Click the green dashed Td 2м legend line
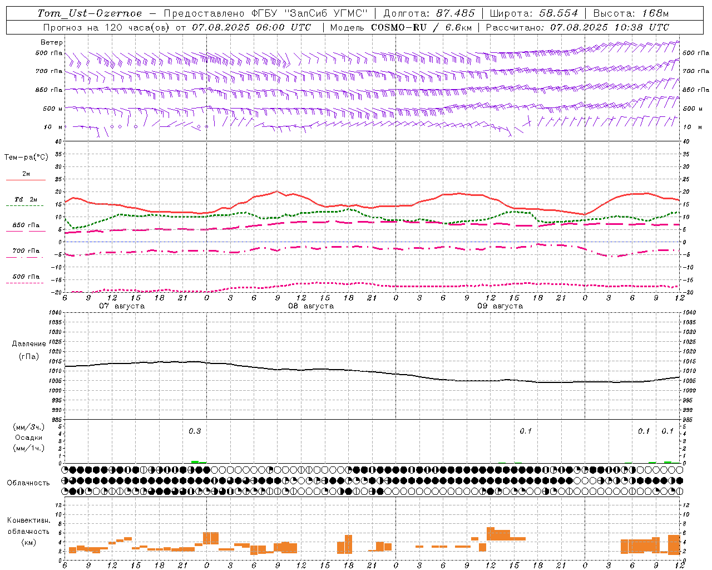712x570 pixels. coord(24,206)
